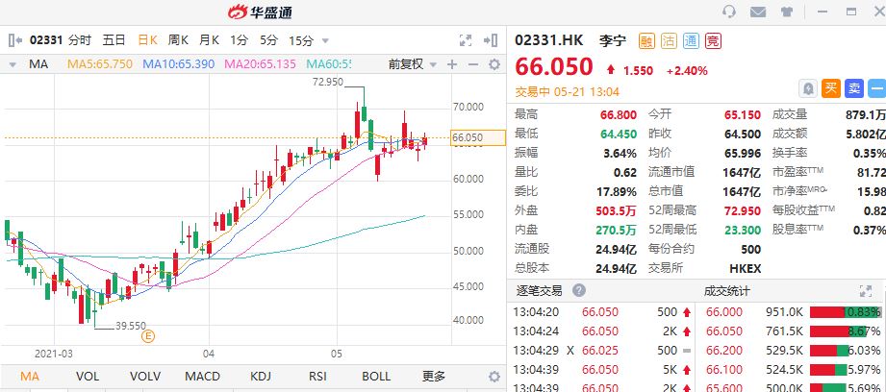Zoom in chart with plus icon
The width and height of the screenshot is (886, 392).
click(x=452, y=64)
